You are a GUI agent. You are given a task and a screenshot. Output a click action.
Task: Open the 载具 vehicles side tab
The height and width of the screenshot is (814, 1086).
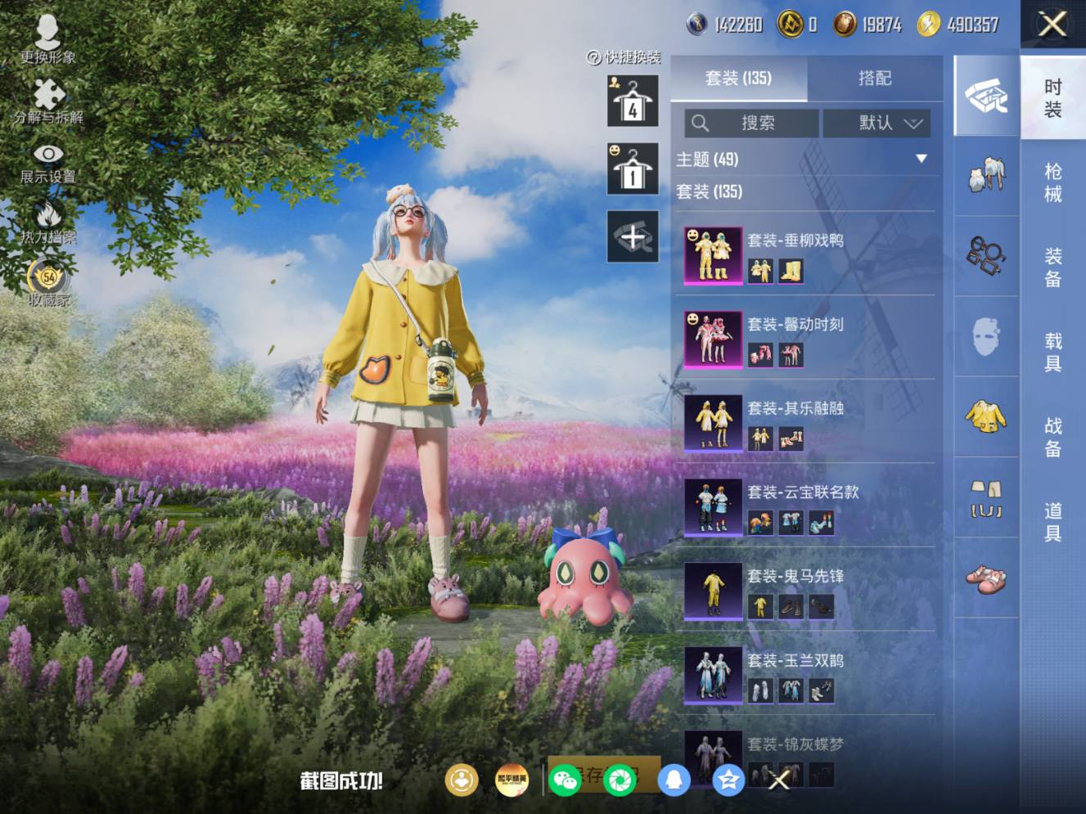(x=1053, y=353)
